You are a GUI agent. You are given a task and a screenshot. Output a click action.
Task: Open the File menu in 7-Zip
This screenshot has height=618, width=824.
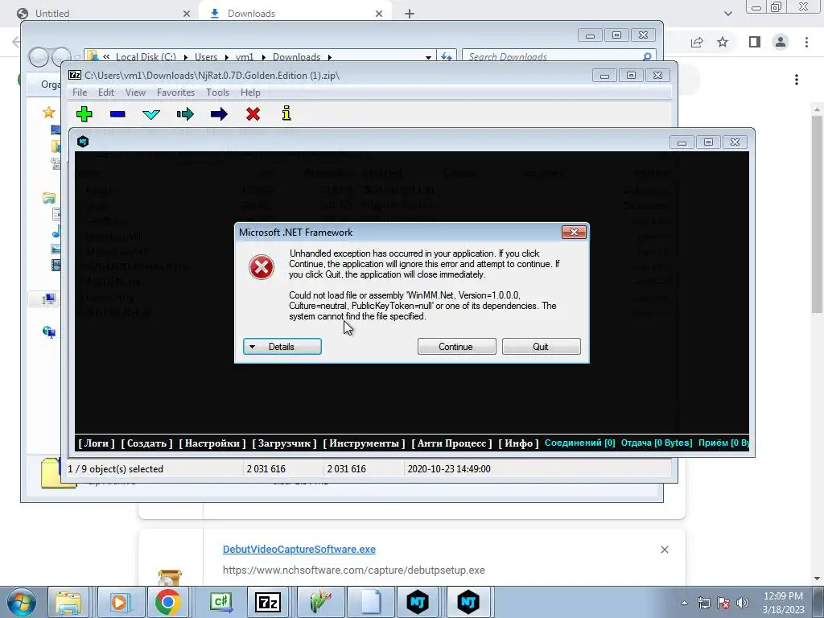(x=80, y=93)
